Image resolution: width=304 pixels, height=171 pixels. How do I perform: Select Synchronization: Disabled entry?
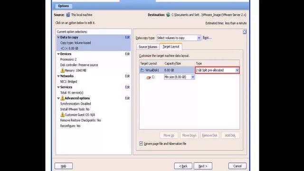(x=76, y=104)
